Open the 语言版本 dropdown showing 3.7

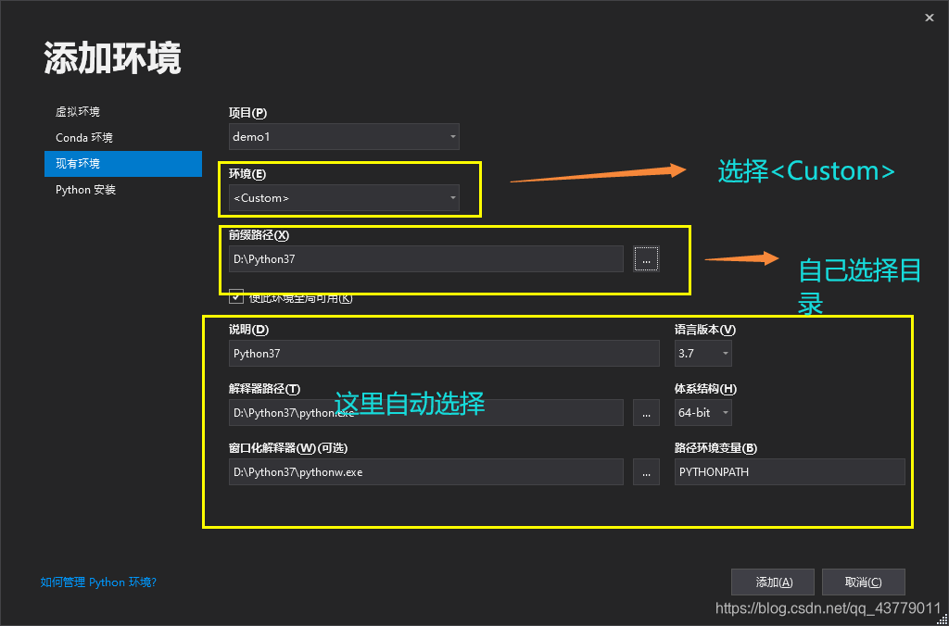702,353
